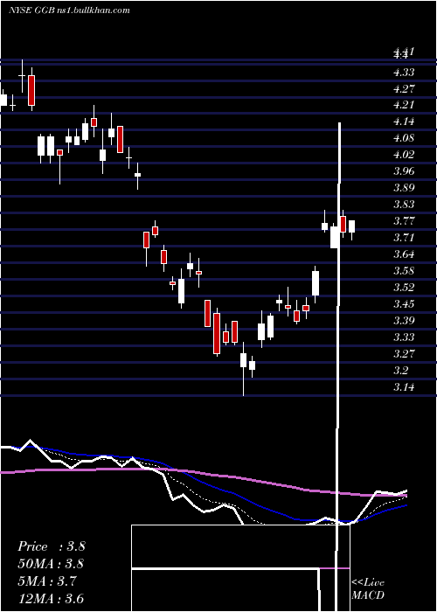This screenshot has width=437, height=612.
Task: Click the 3.71 price axis label
Action: point(404,237)
